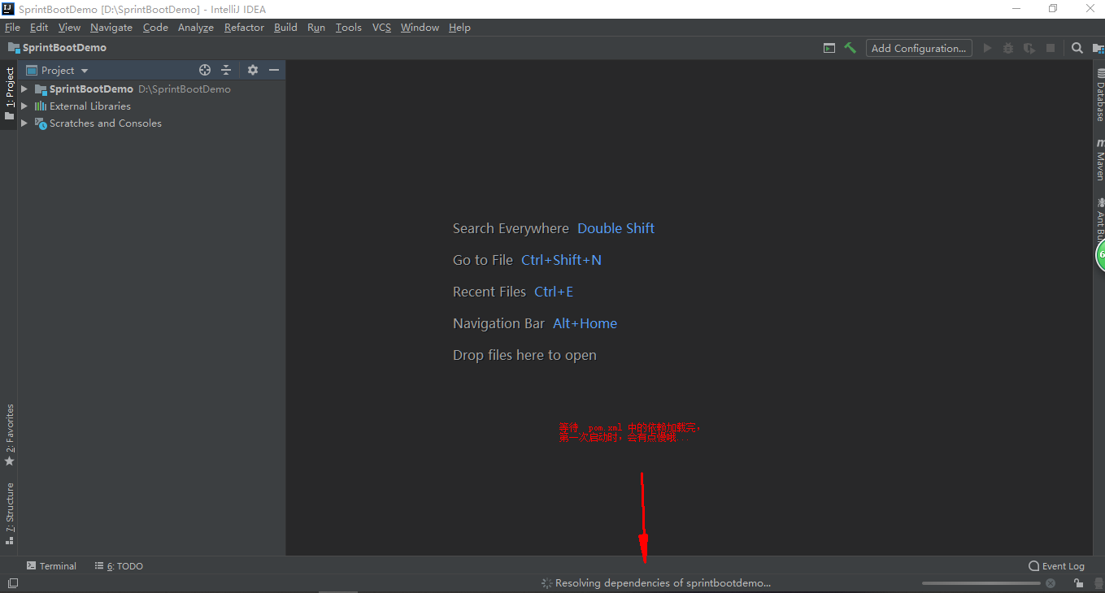Click the inspector hat icon in status bar

(x=1098, y=583)
